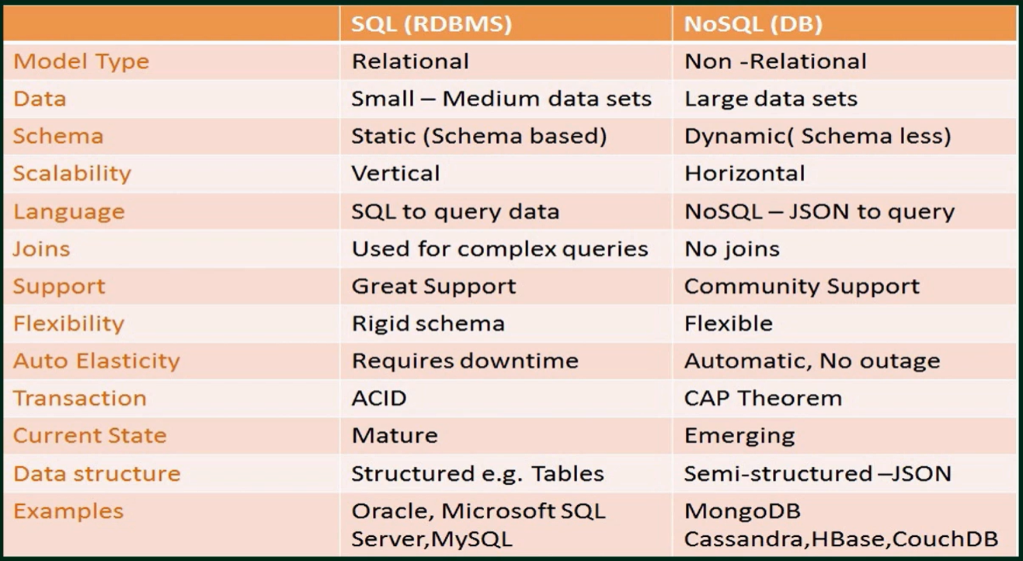Click the NoSQL (DB) column header
The height and width of the screenshot is (561, 1023).
pyautogui.click(x=752, y=24)
